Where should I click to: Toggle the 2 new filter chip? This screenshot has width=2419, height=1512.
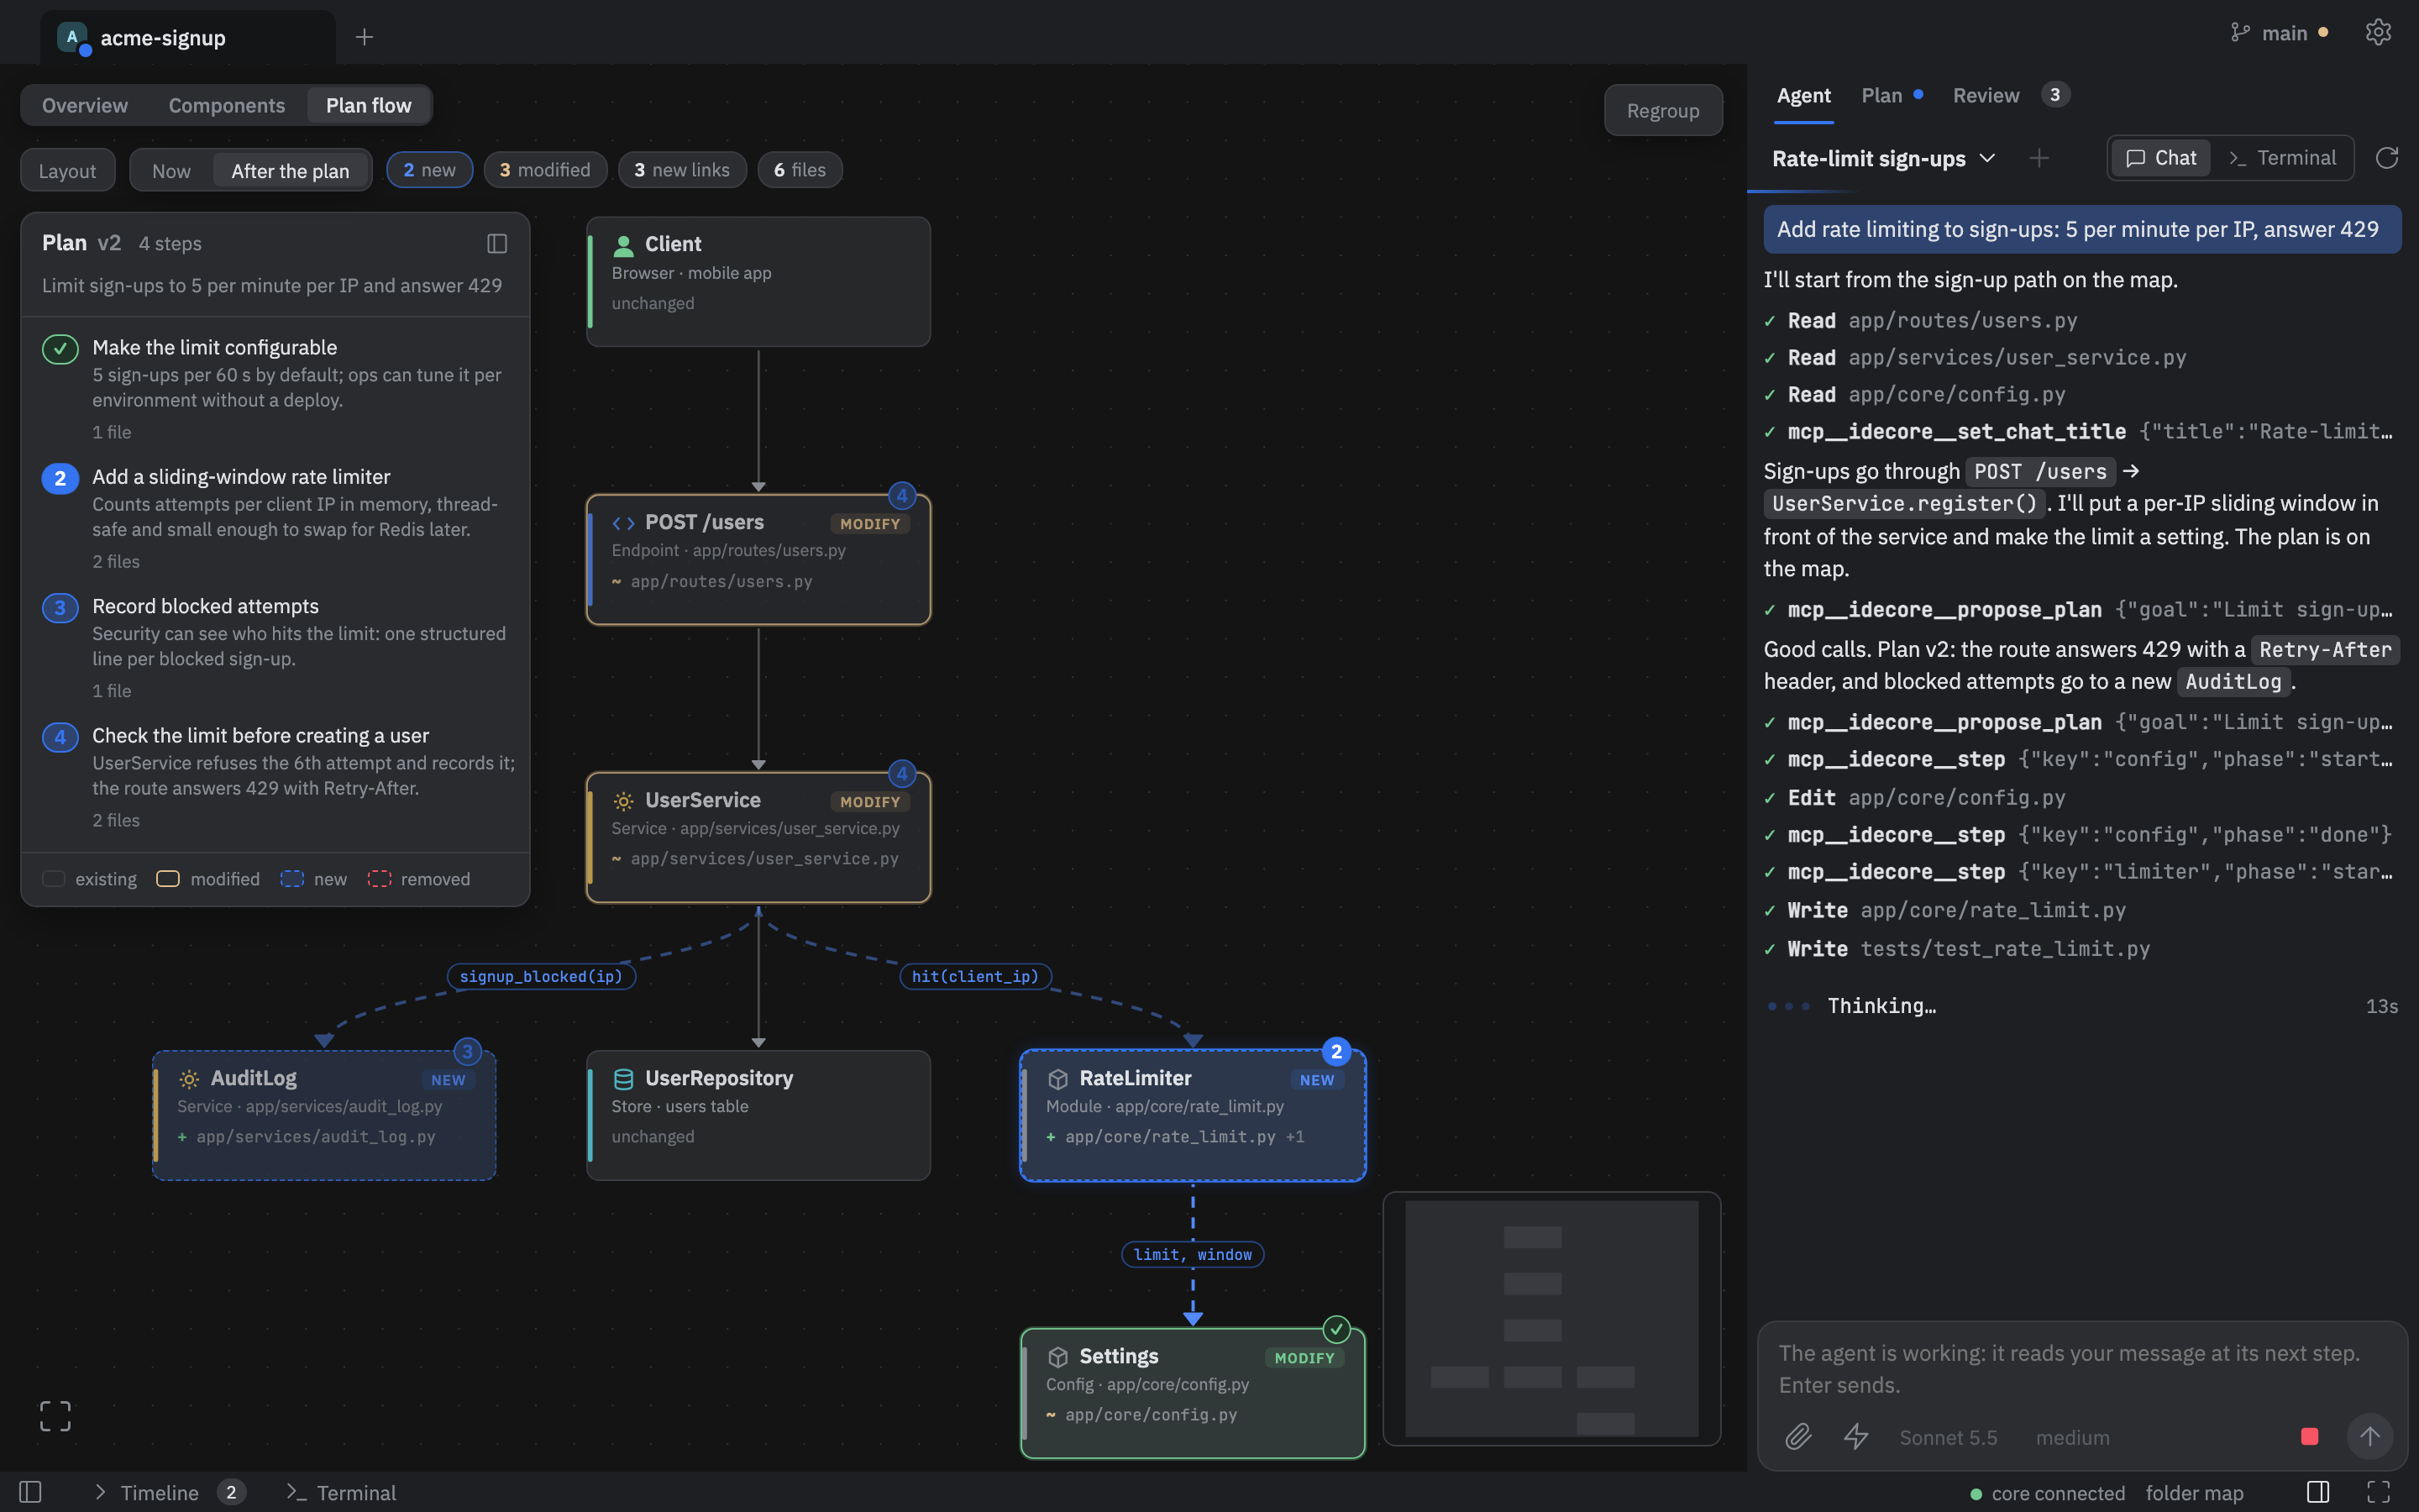430,170
